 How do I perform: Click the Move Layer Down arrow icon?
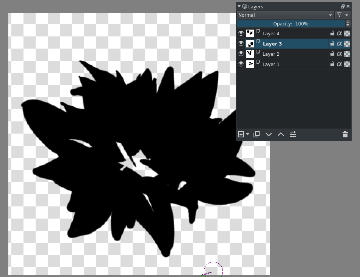pos(269,134)
